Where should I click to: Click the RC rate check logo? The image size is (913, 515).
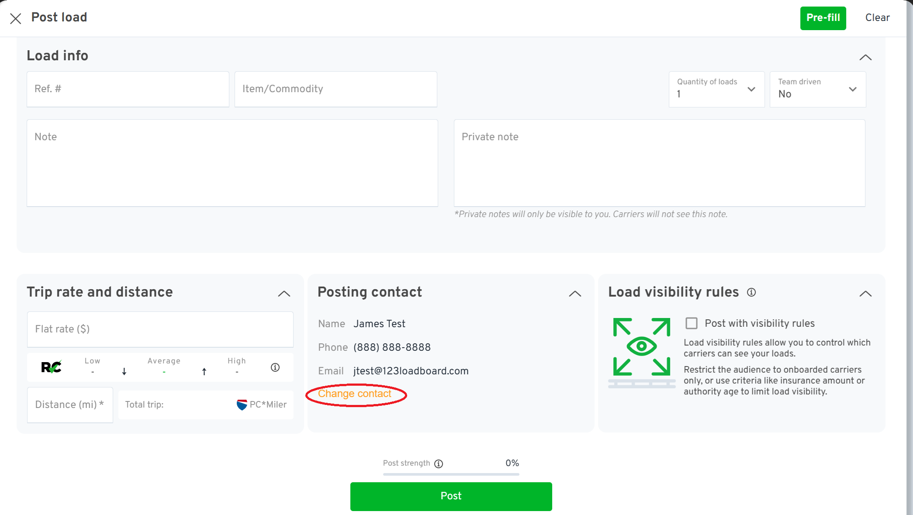(x=51, y=367)
